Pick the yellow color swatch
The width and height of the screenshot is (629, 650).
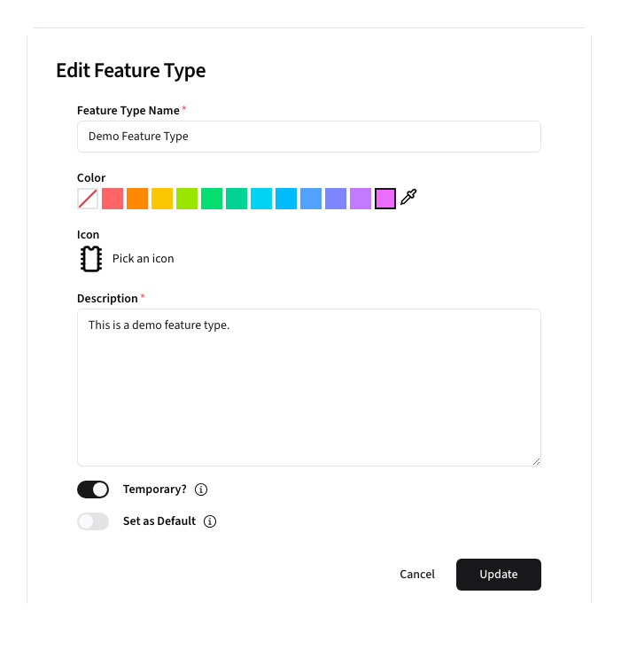click(162, 199)
